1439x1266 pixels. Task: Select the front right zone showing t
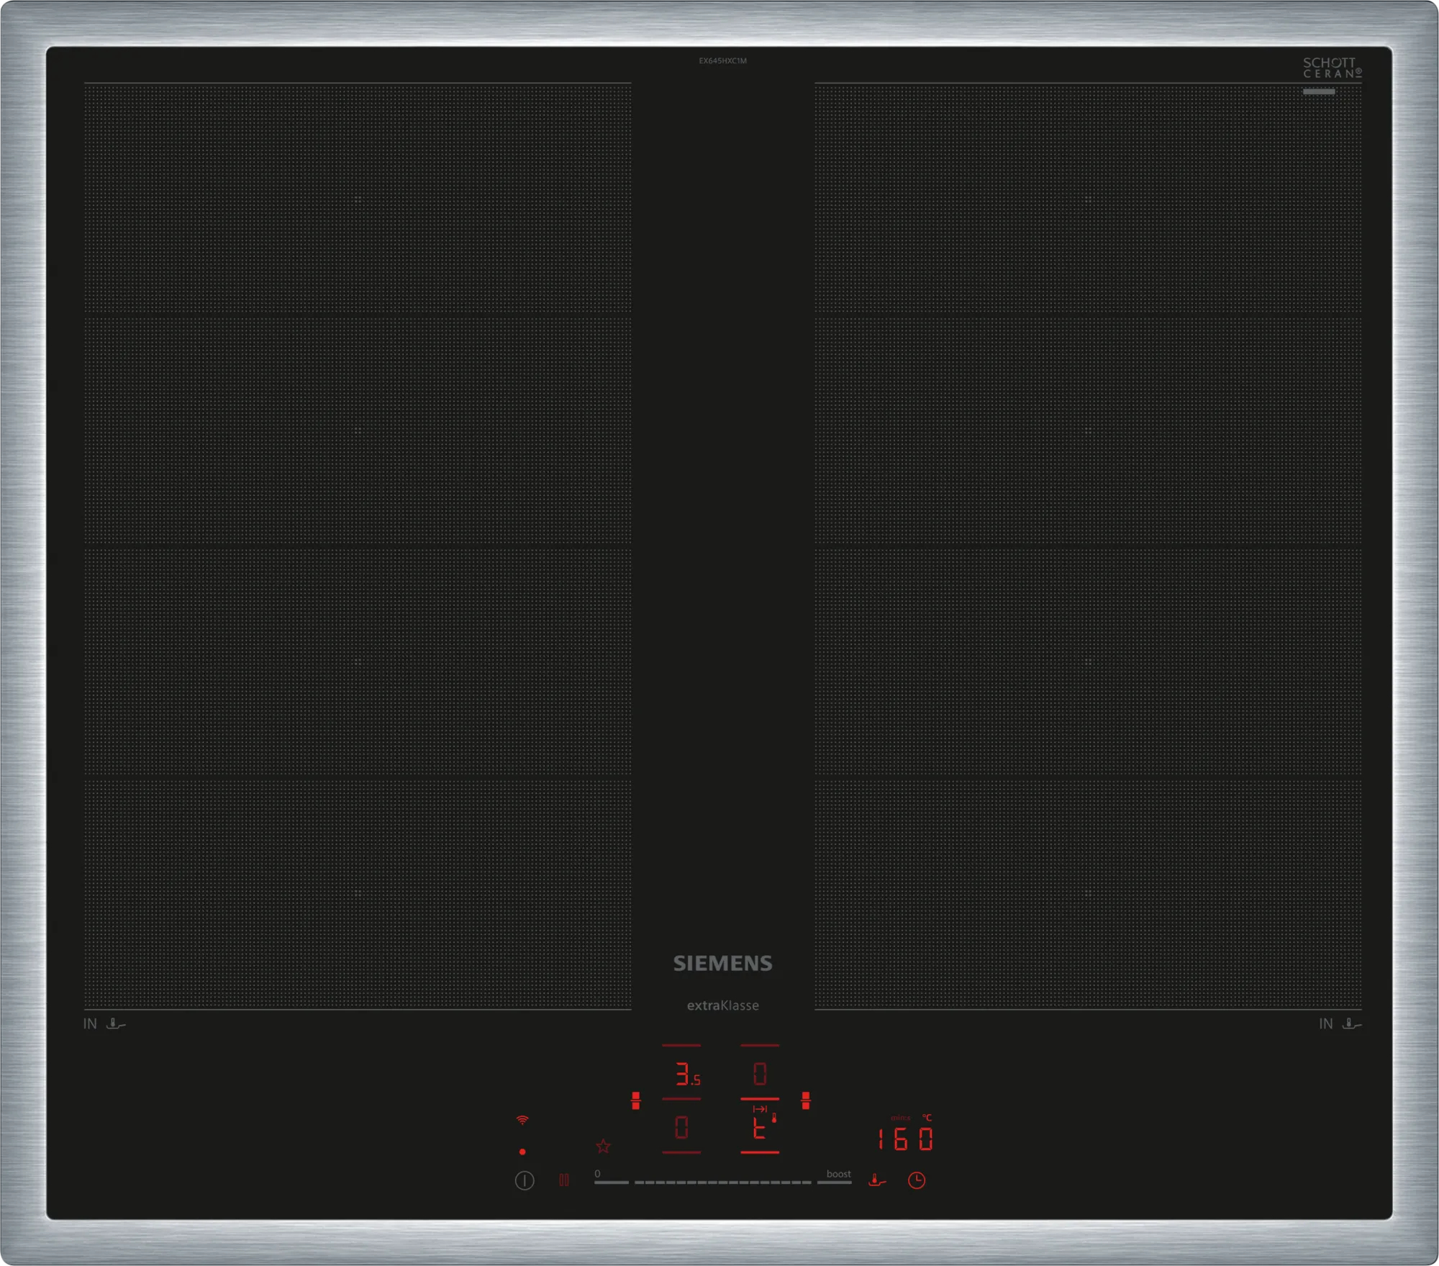758,1129
